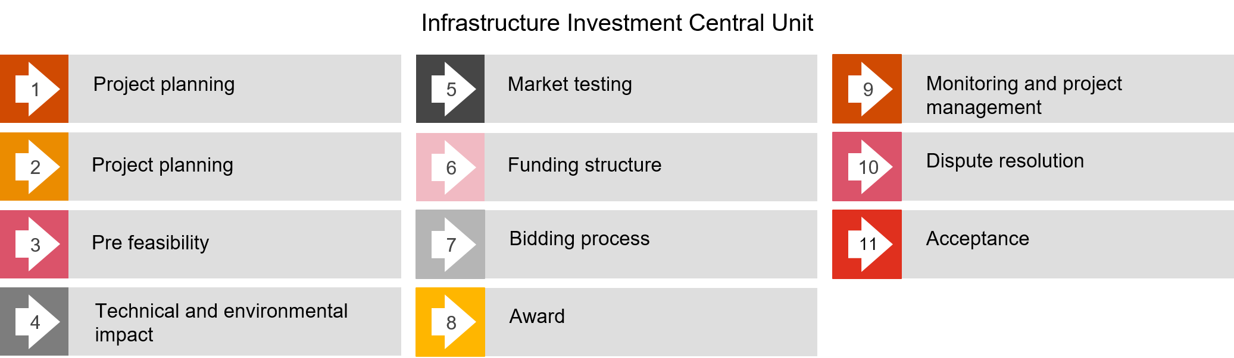Open the Acceptance step
This screenshot has height=358, width=1234.
pos(977,239)
